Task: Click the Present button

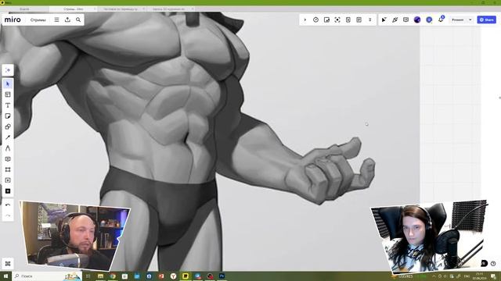Action: tap(457, 20)
